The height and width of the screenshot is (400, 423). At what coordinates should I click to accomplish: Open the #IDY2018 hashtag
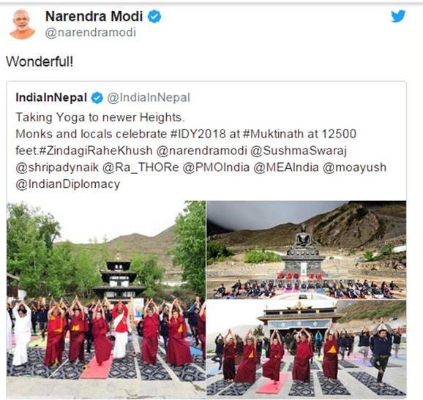[x=198, y=134]
